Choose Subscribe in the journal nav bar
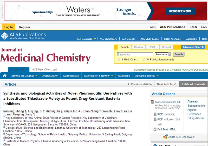This screenshot has height=146, width=208. pos(124,76)
